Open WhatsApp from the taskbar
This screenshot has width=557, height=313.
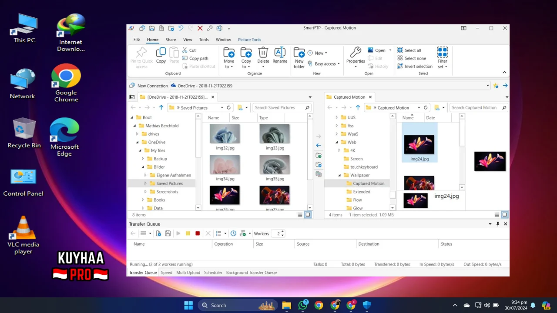[x=303, y=305]
